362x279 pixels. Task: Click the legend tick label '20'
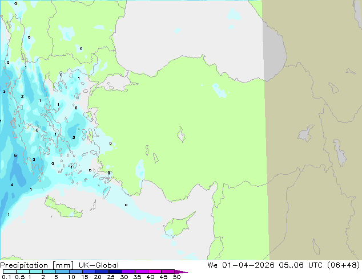point(98,277)
